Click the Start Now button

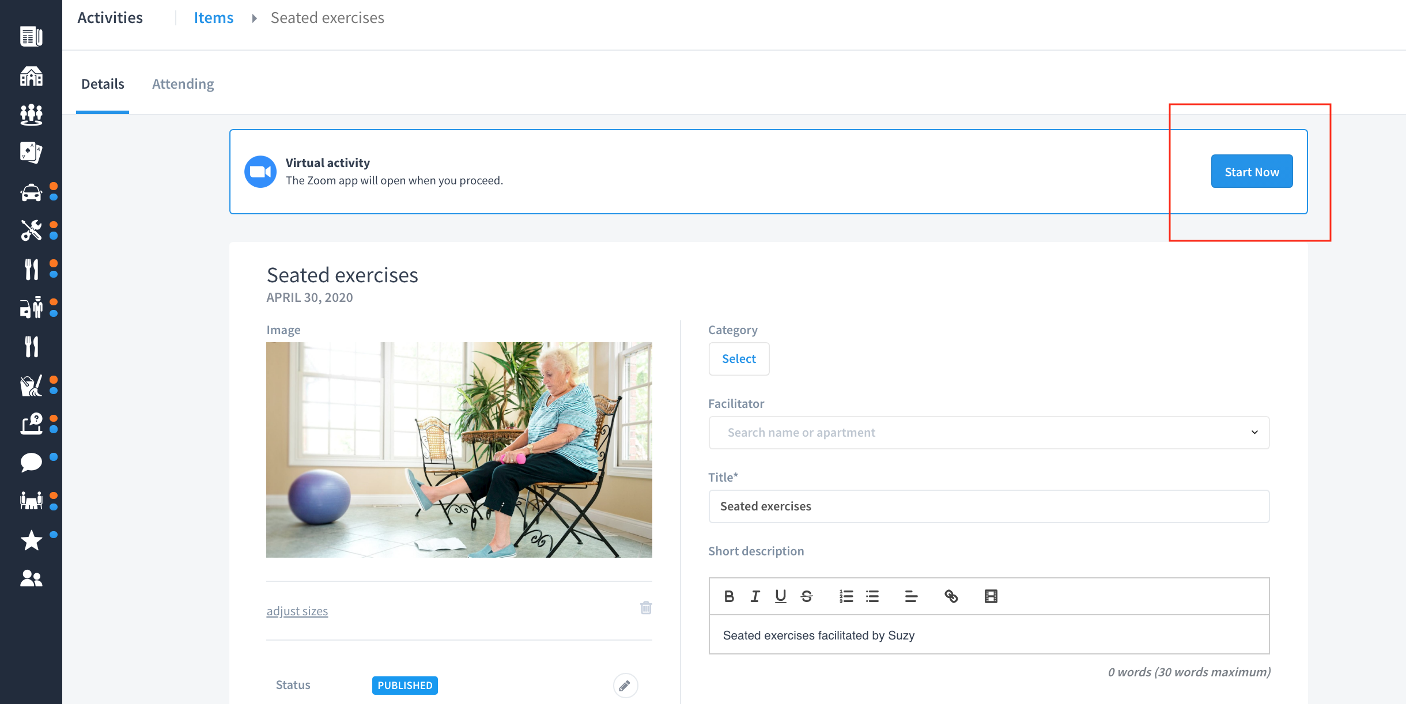tap(1252, 171)
